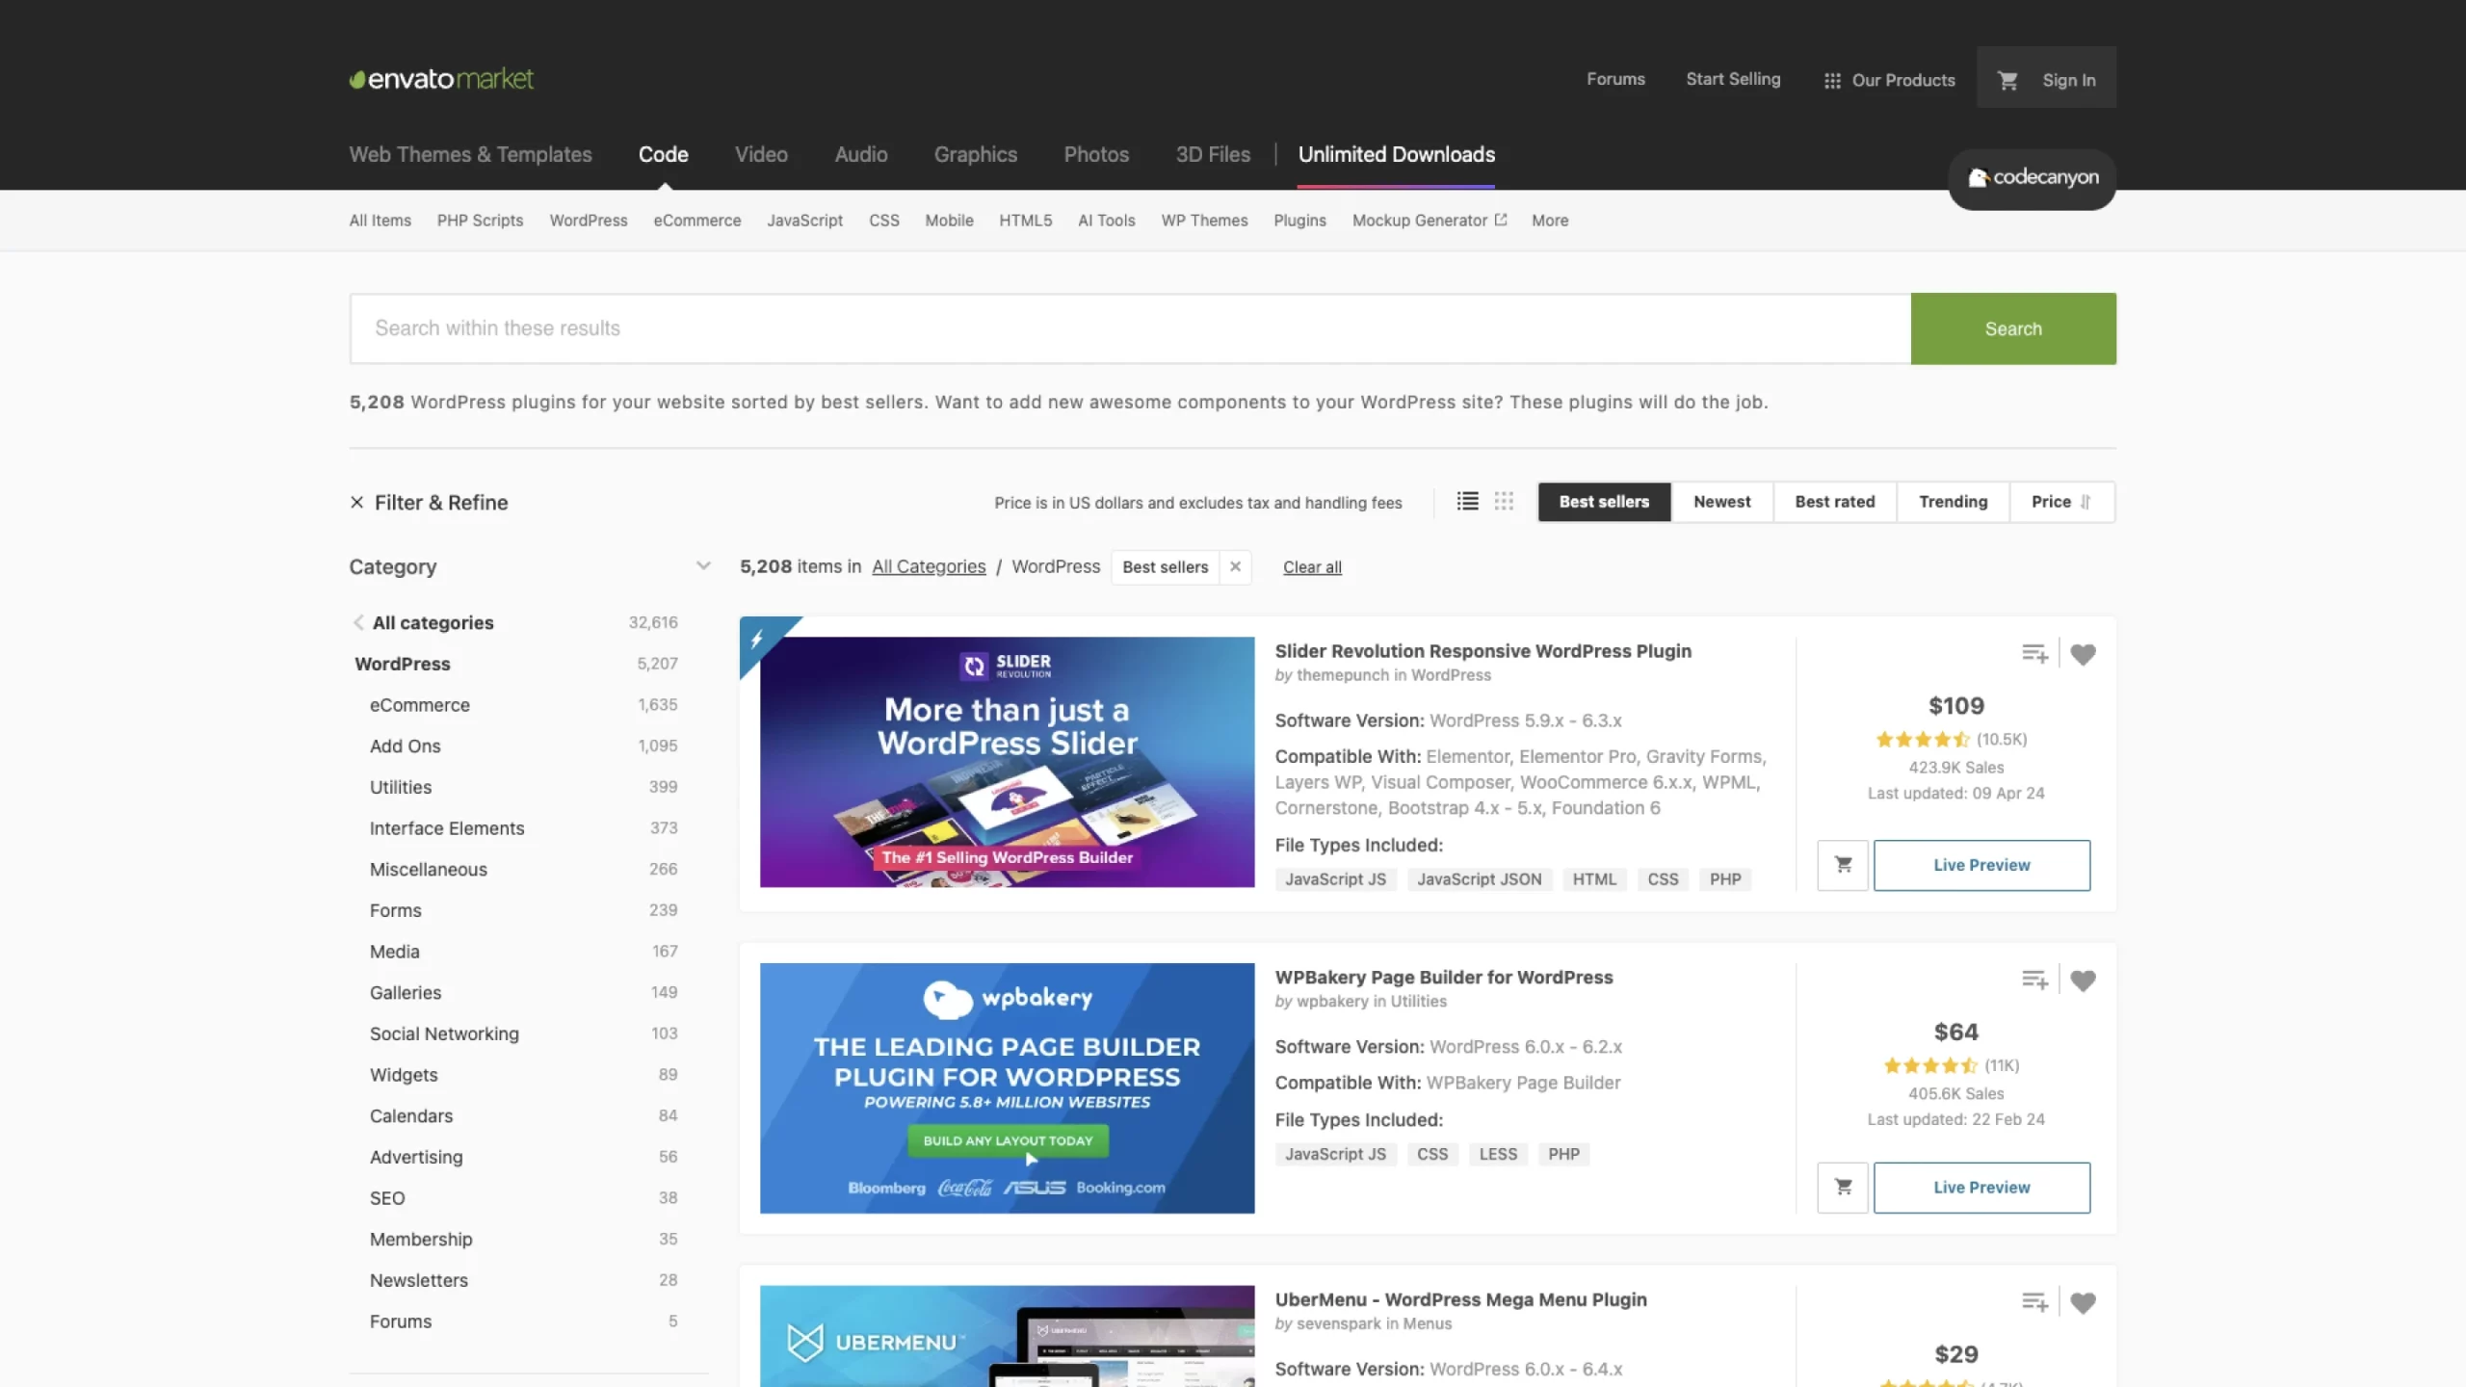Toggle the Filter & Refine panel closed
Screen dimensions: 2466x1387
pos(357,501)
